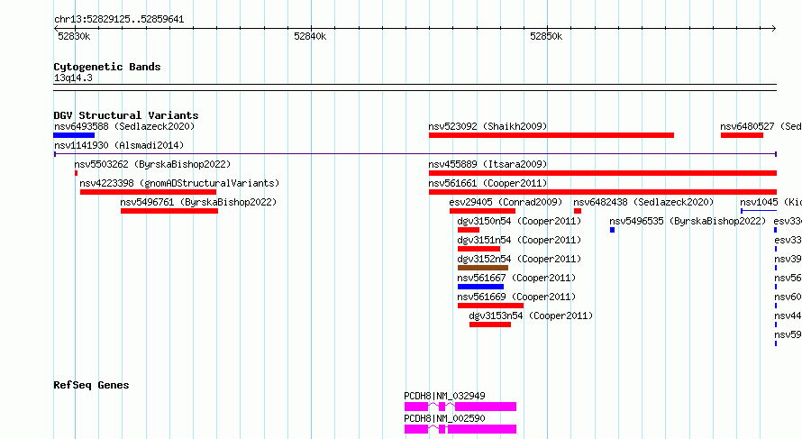Click the chr13:52829125..52859641 coordinate text
Image resolution: width=802 pixels, height=439 pixels.
[119, 20]
